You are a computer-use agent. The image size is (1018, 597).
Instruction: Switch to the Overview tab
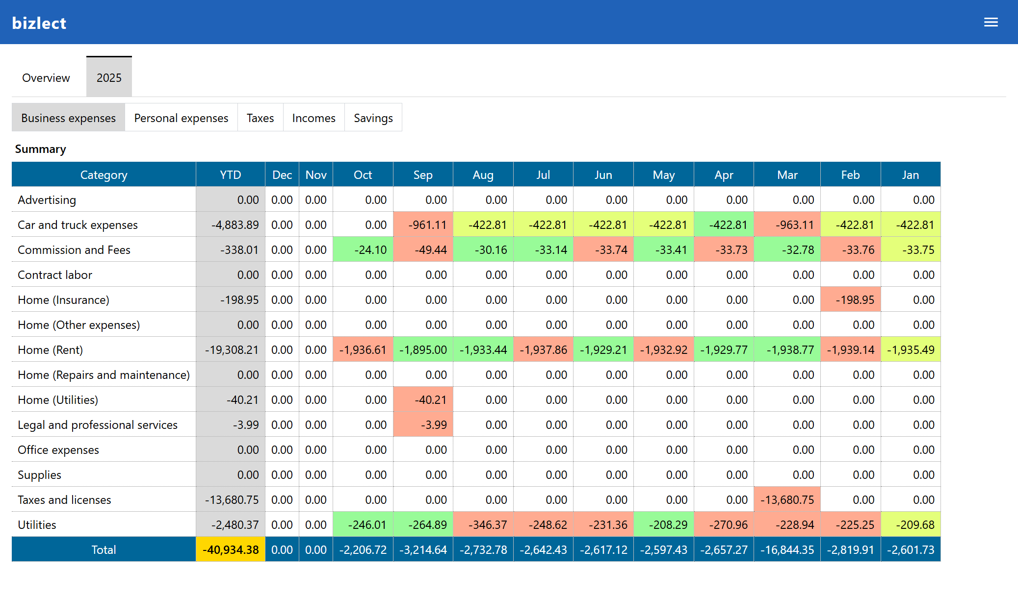pos(46,77)
